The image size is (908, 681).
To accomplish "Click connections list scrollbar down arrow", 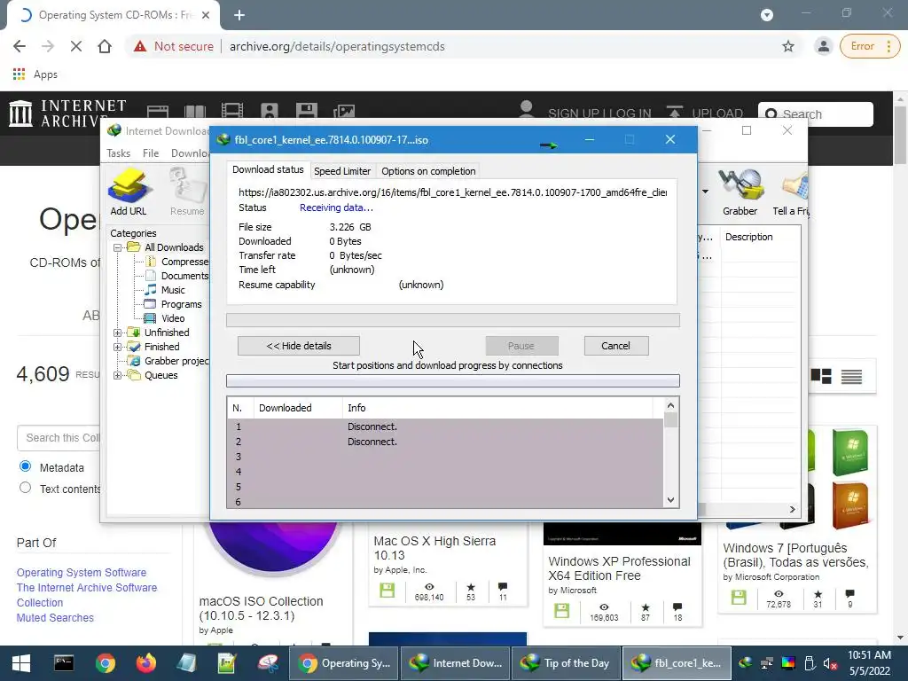I will click(x=670, y=500).
